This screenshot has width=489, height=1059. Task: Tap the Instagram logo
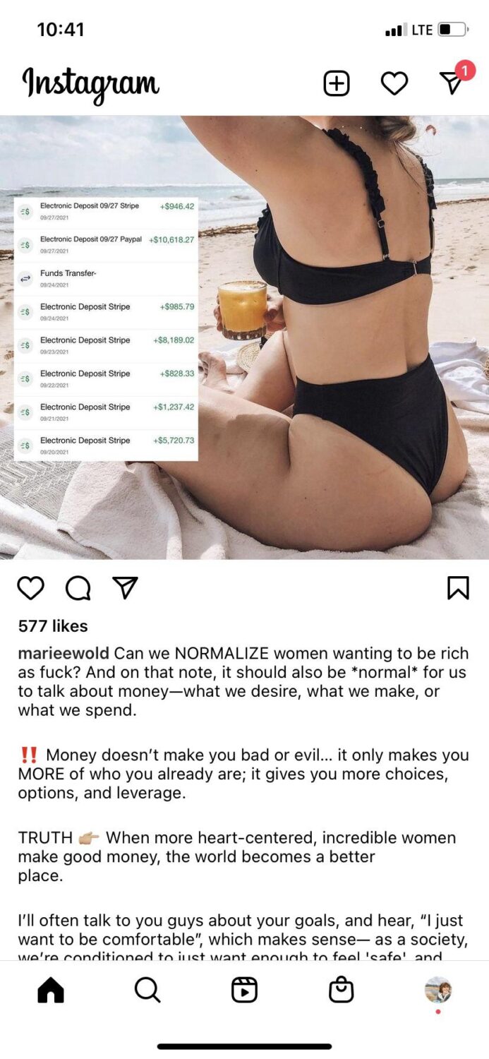[x=91, y=84]
